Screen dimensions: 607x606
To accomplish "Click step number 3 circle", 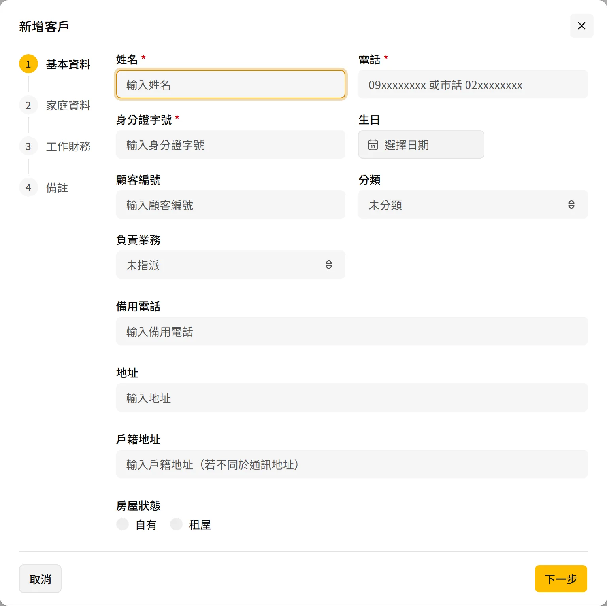I will click(x=28, y=146).
